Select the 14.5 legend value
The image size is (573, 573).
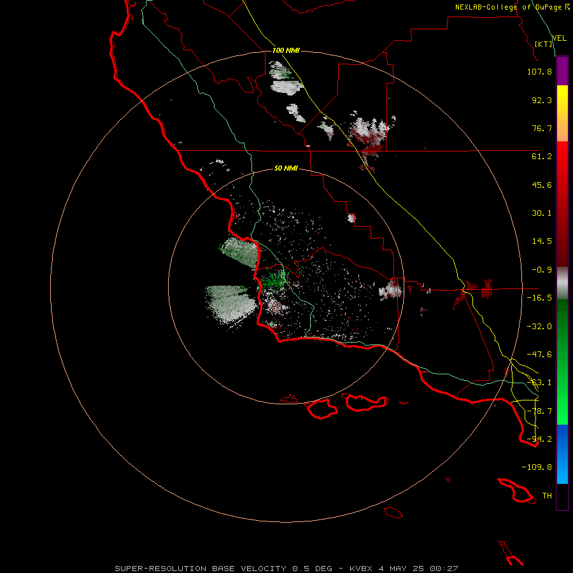tap(542, 241)
